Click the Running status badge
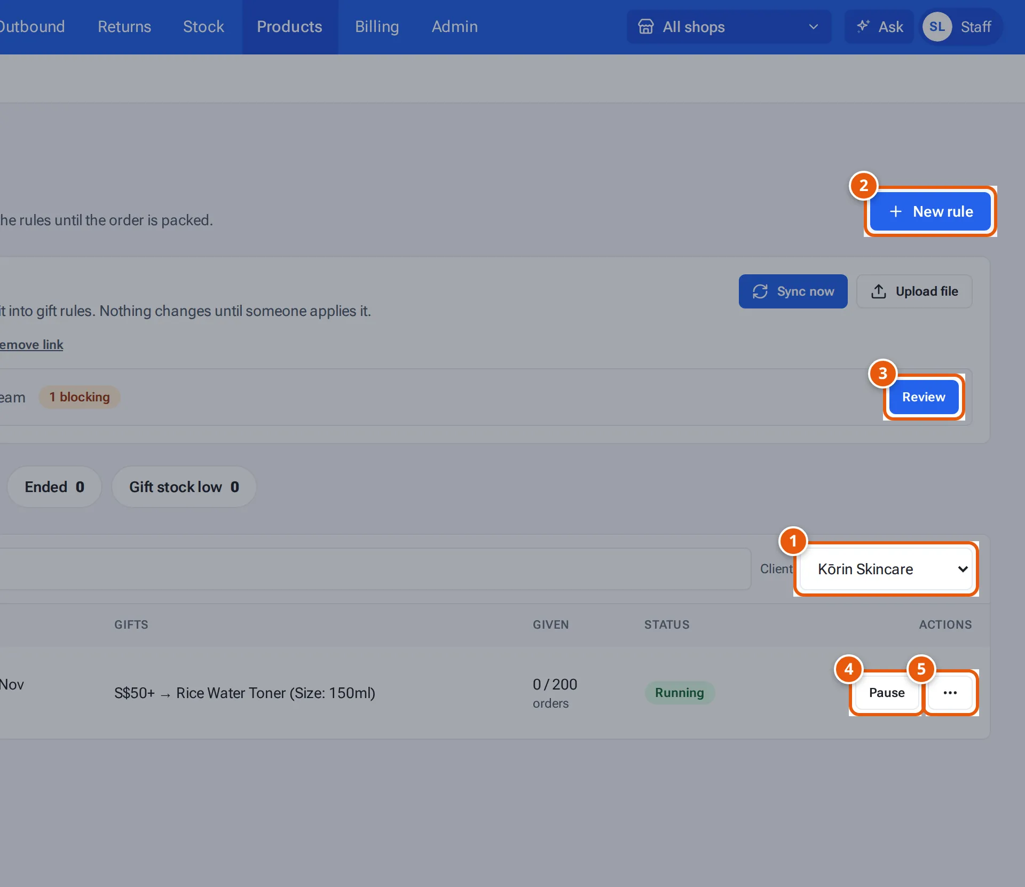Screen dimensions: 1025x887 coord(680,693)
